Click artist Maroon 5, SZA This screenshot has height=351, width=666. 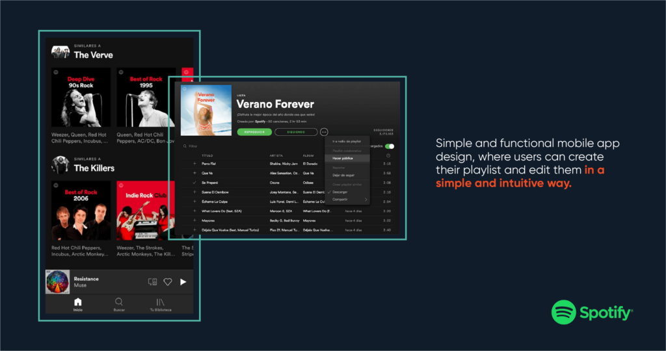tap(281, 211)
